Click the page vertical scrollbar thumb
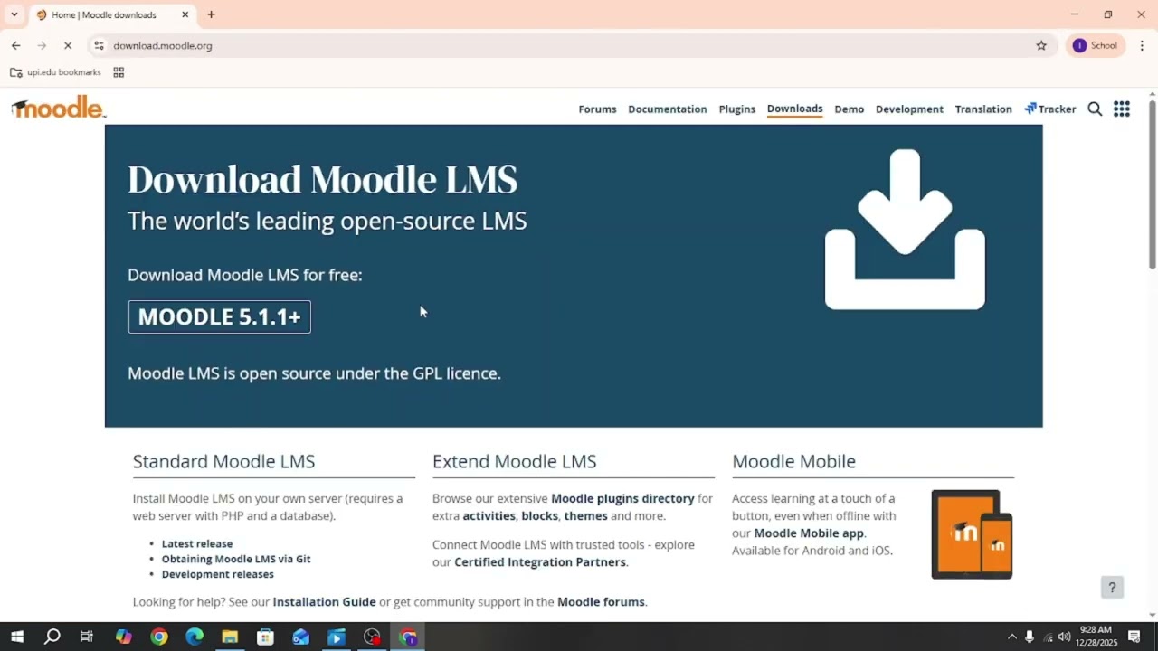 1152,183
